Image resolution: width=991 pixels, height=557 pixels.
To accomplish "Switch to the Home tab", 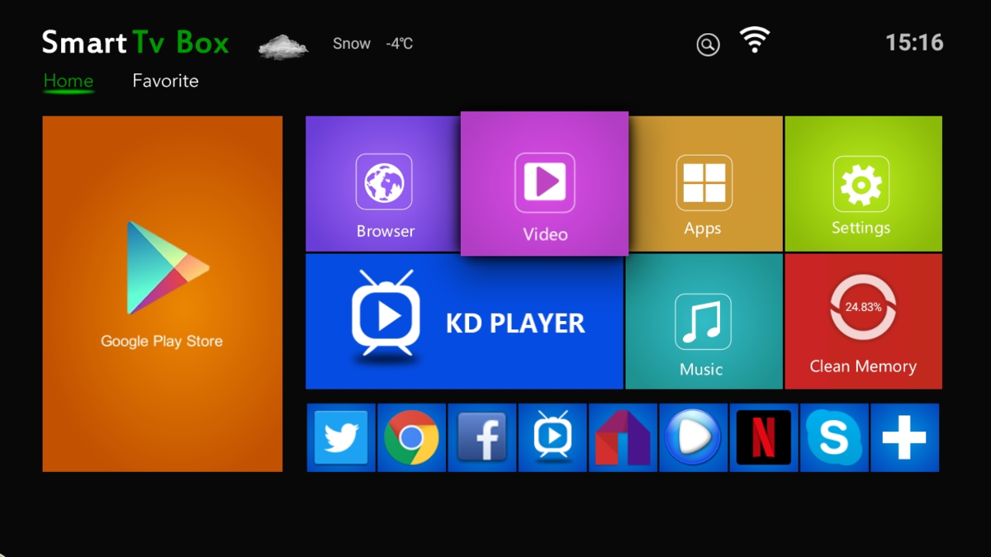I will pos(69,81).
